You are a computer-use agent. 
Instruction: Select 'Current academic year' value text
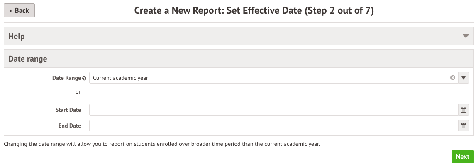(x=120, y=78)
